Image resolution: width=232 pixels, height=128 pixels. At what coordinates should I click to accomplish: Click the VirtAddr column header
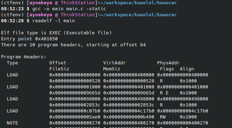point(115,63)
